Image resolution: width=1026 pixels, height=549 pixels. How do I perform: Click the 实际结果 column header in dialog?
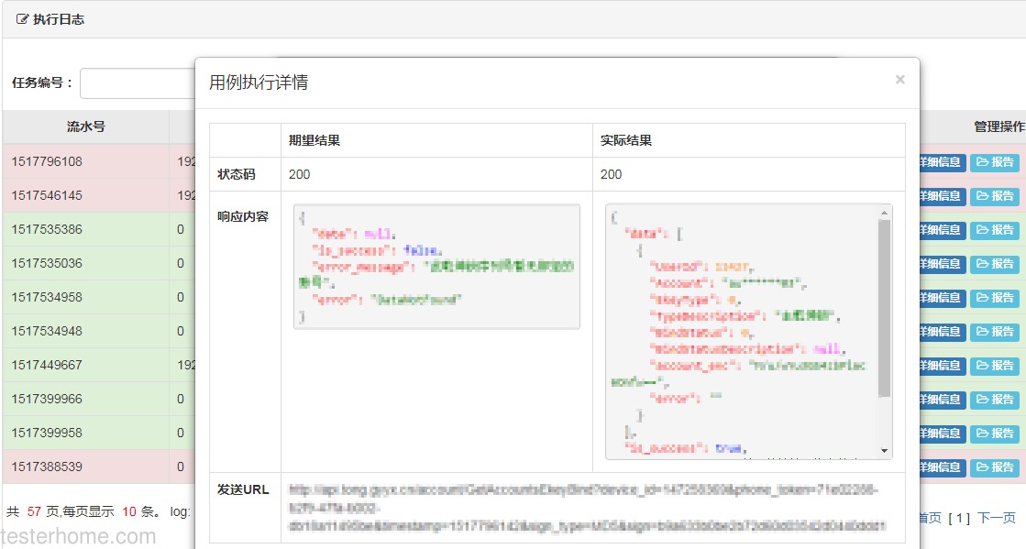pyautogui.click(x=626, y=140)
